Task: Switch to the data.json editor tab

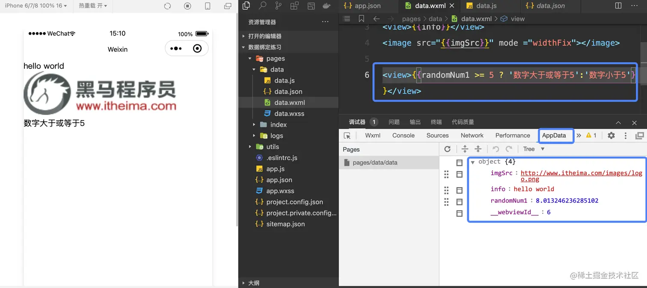Action: 545,6
